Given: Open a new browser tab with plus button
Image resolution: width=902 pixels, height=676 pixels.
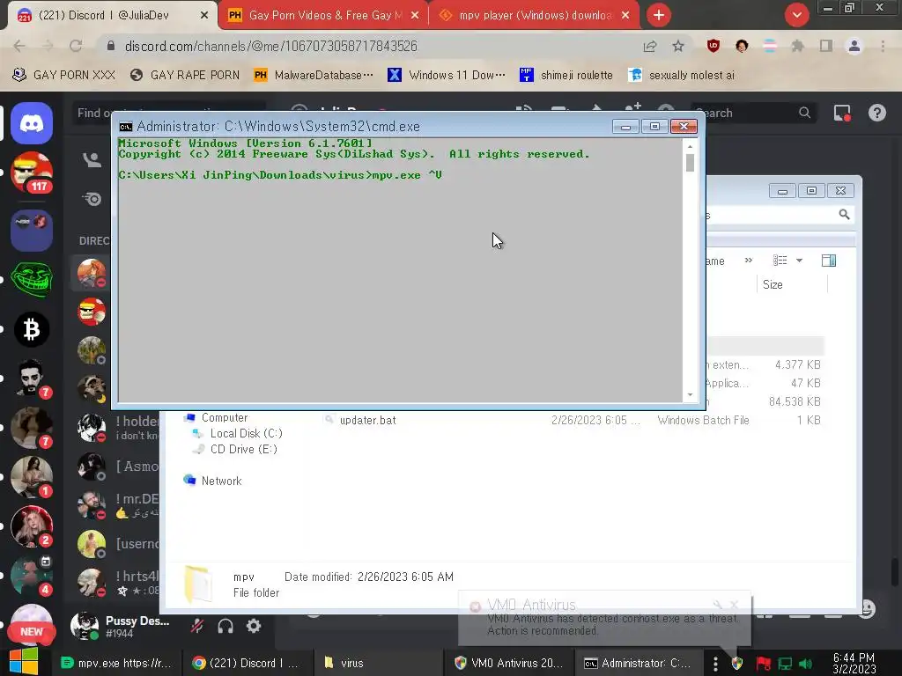Looking at the screenshot, I should pyautogui.click(x=659, y=15).
